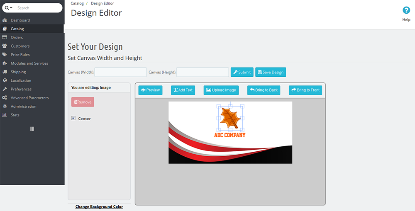This screenshot has height=211, width=415.
Task: Collapse sidebar using the vertical bars icon
Action: [32, 129]
